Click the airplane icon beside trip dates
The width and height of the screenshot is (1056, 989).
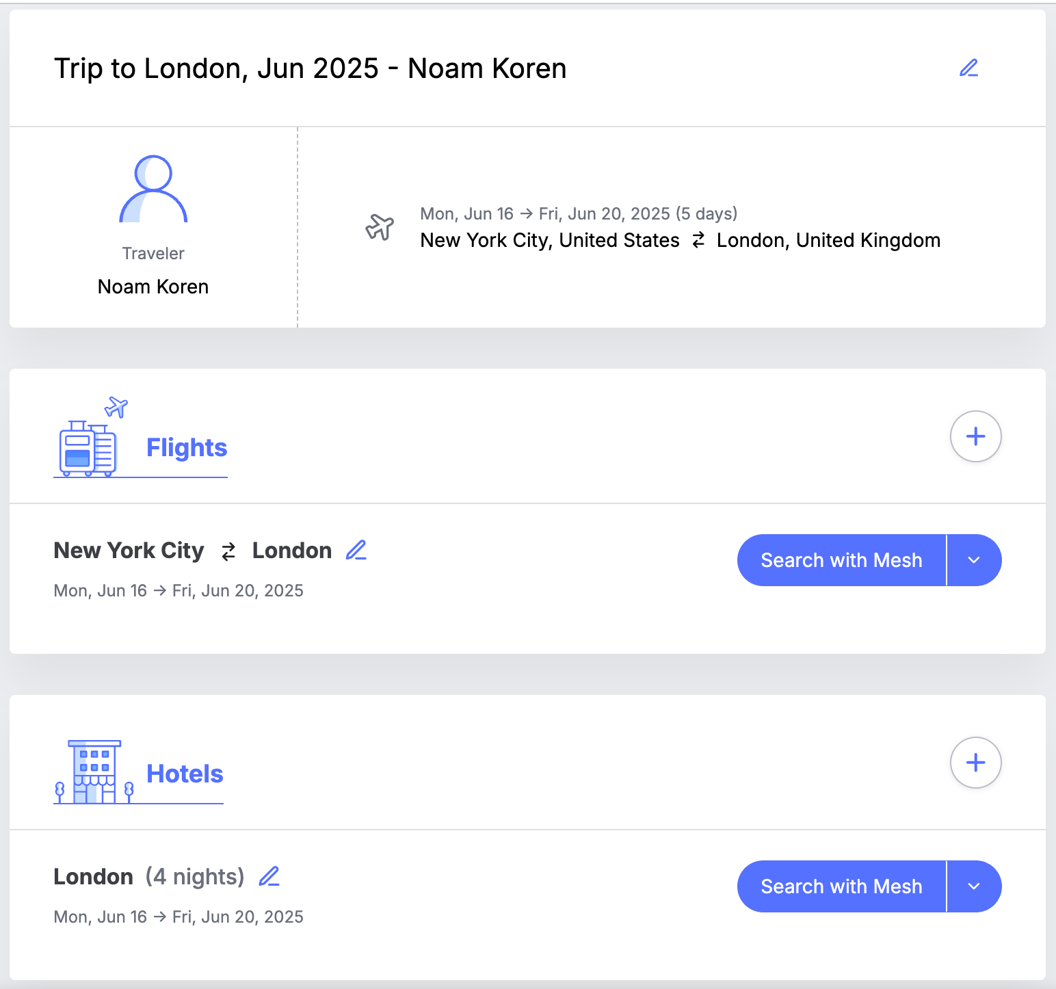tap(380, 227)
